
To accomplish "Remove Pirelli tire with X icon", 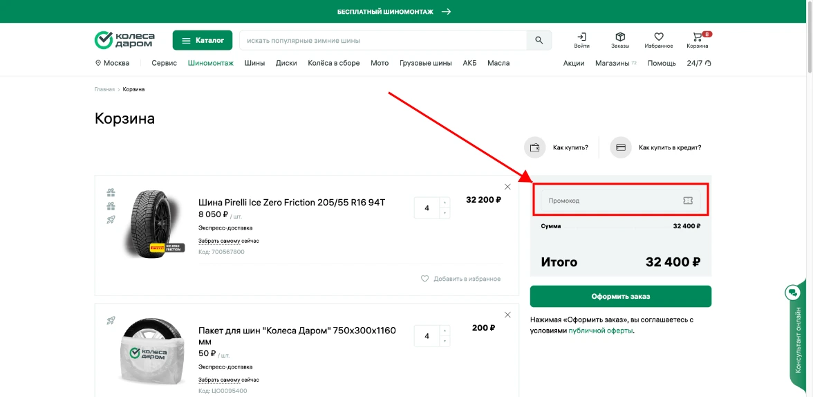I will [507, 187].
